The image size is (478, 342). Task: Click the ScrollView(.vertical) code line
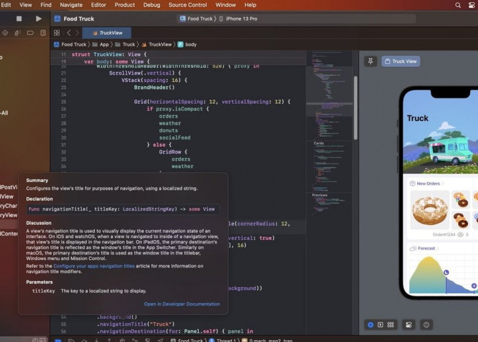tap(145, 73)
